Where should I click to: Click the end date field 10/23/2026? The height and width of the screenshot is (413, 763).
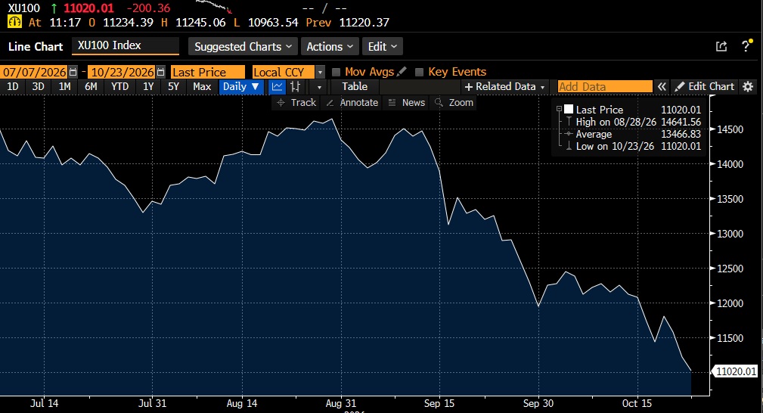point(123,72)
